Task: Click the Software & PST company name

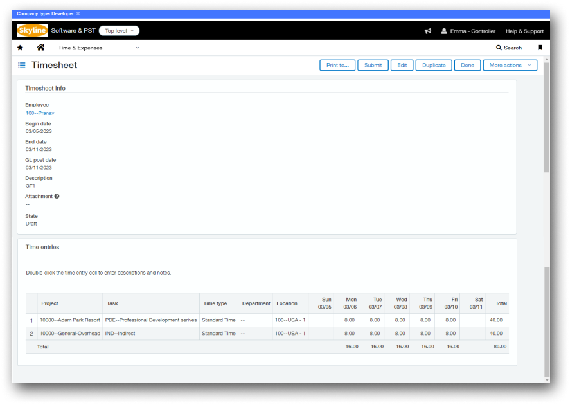Action: point(73,31)
